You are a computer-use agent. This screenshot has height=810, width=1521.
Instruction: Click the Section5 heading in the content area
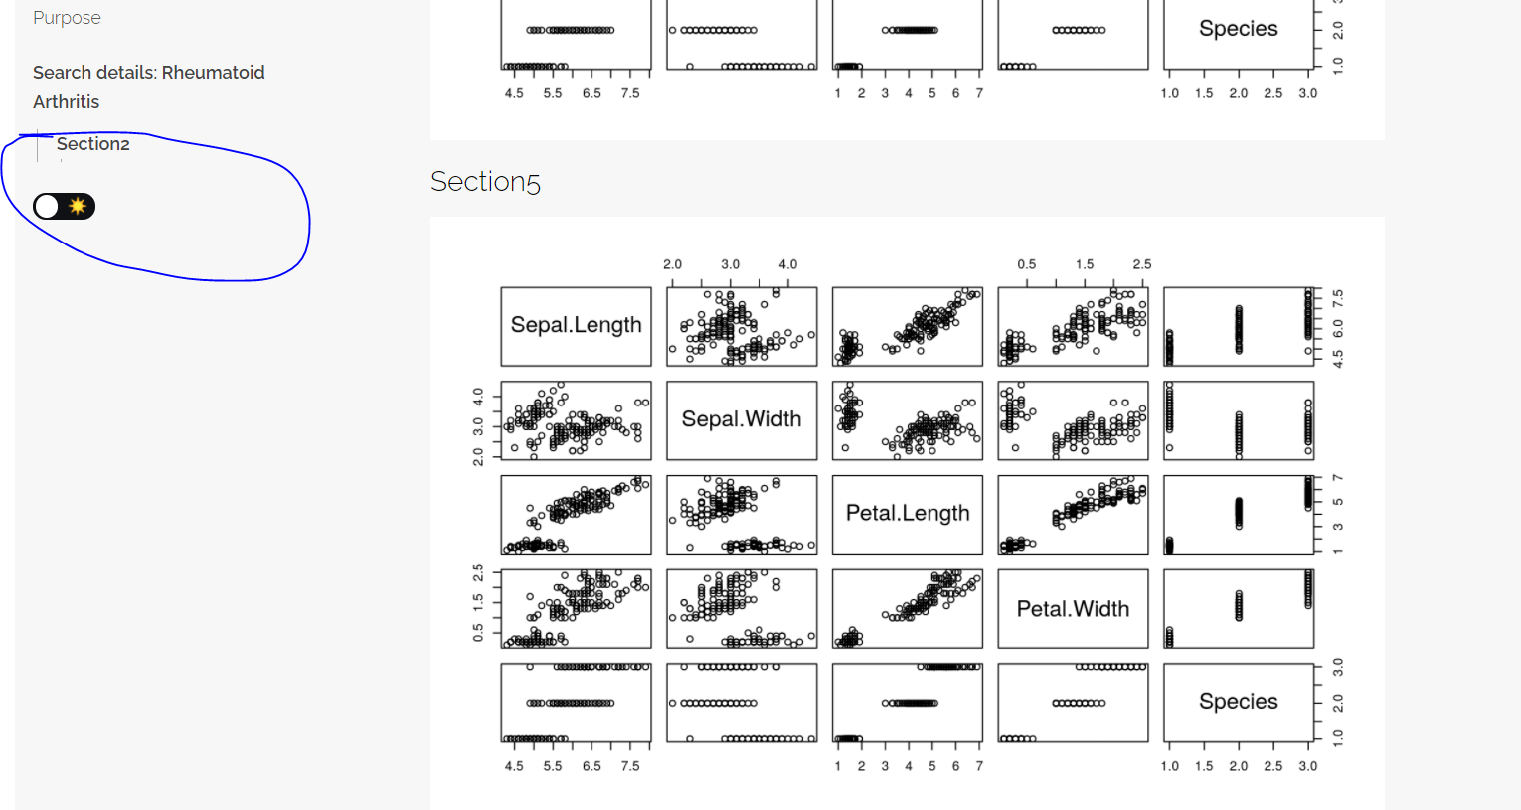[x=485, y=181]
